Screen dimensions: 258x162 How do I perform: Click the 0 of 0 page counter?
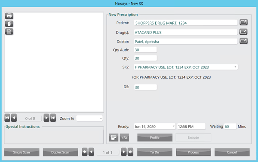click(30, 119)
